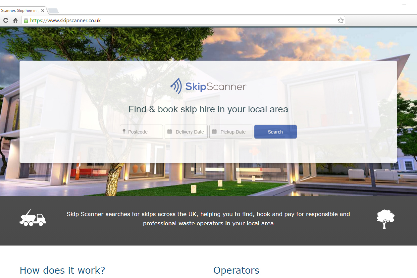Click the SkipScanner wordmark text
The width and height of the screenshot is (417, 278).
tap(215, 86)
